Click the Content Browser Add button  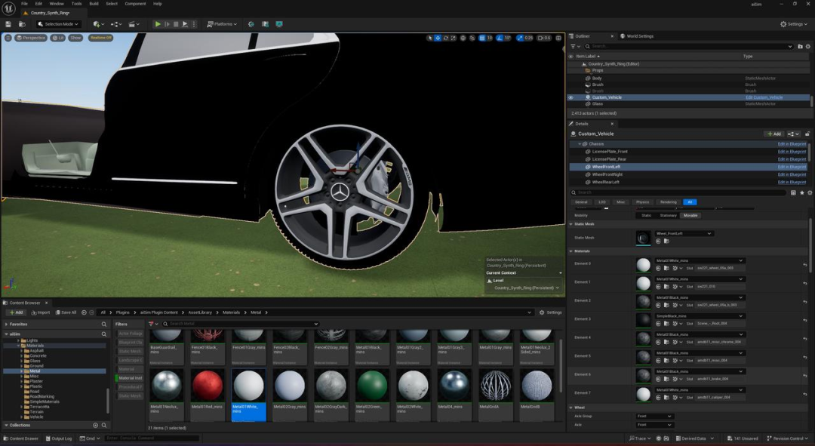(16, 312)
